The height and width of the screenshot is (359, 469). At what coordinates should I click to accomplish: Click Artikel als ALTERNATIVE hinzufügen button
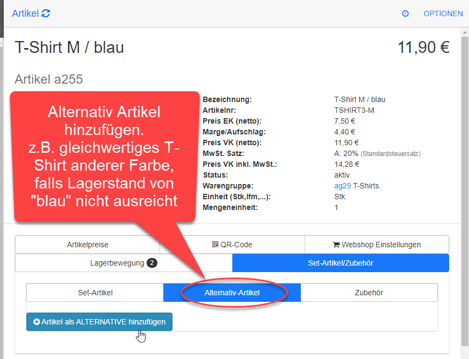[x=99, y=322]
